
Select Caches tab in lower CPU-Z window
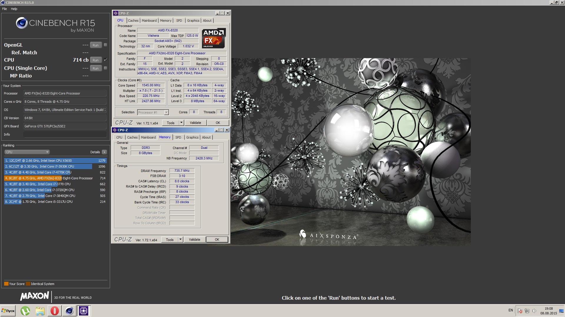(x=132, y=137)
